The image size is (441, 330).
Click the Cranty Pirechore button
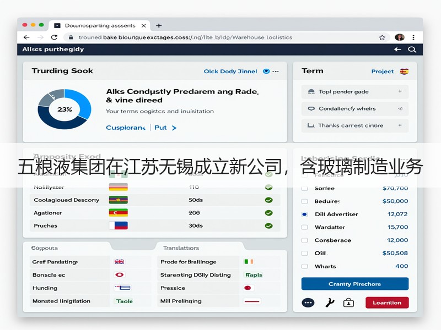coord(354,284)
